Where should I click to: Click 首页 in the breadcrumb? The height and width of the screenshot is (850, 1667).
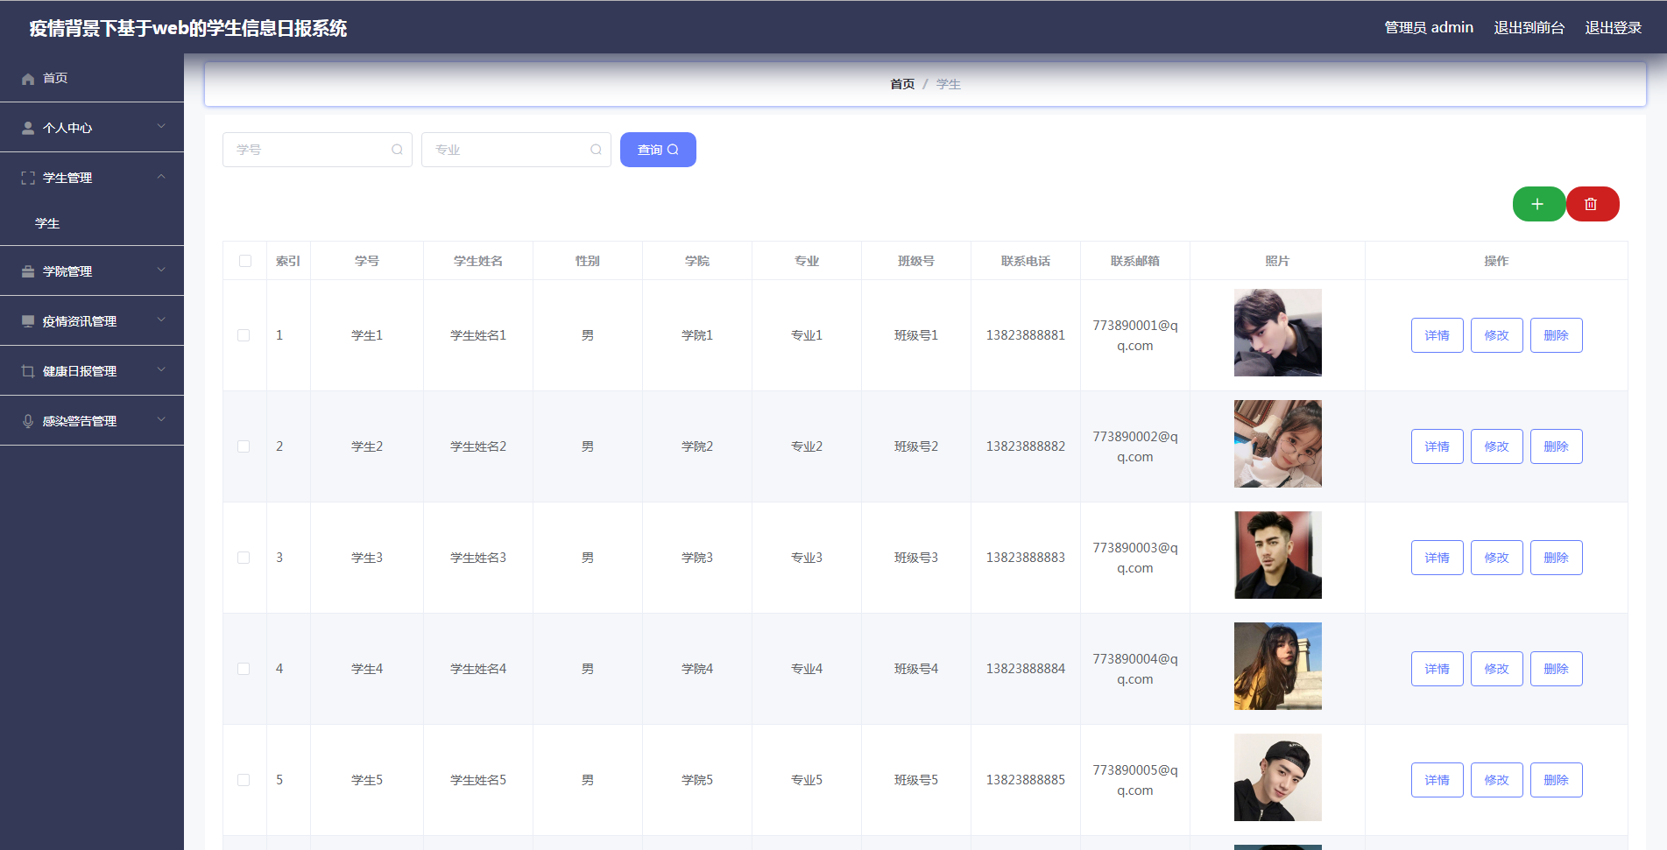(902, 84)
